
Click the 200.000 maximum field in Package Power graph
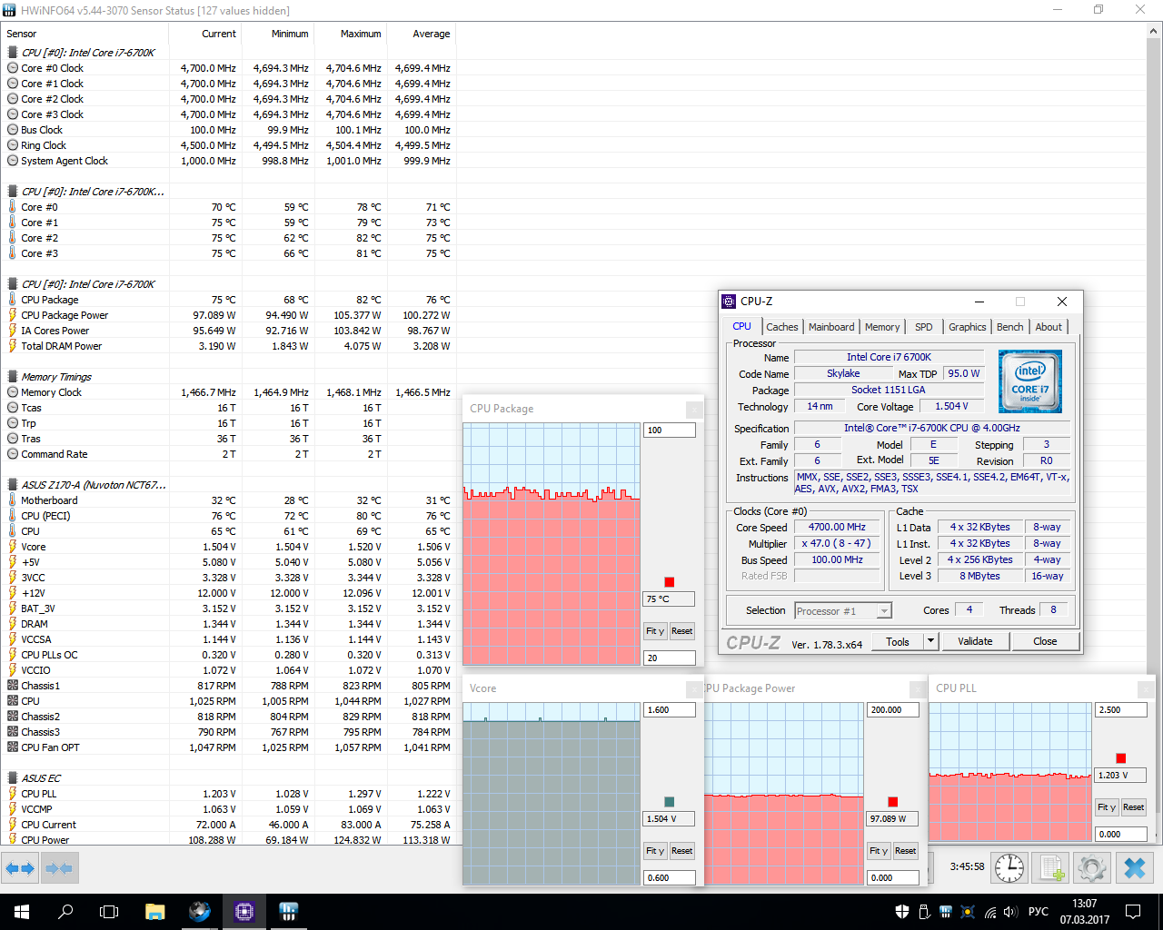tap(893, 710)
